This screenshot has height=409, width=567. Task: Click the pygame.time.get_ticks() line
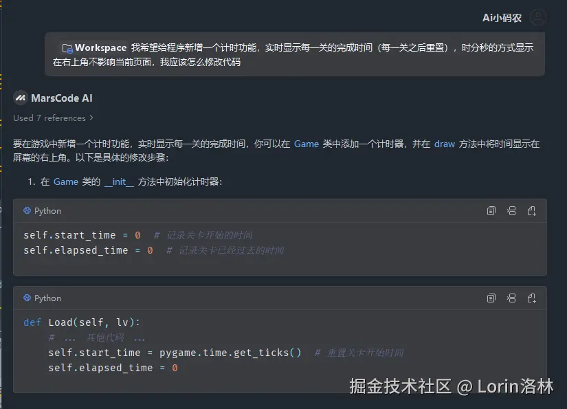tap(226, 353)
